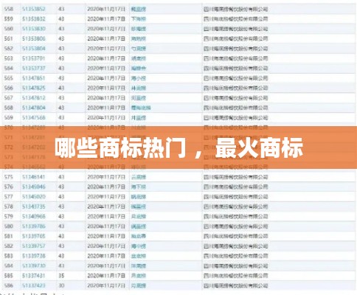Select date 2020年11月17日 in row 563

coord(106,58)
